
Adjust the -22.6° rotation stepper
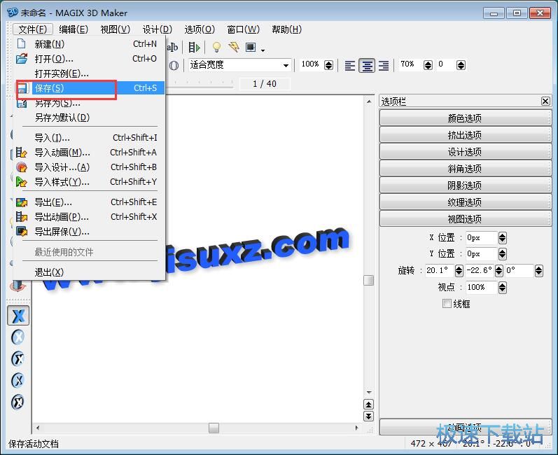coord(499,271)
